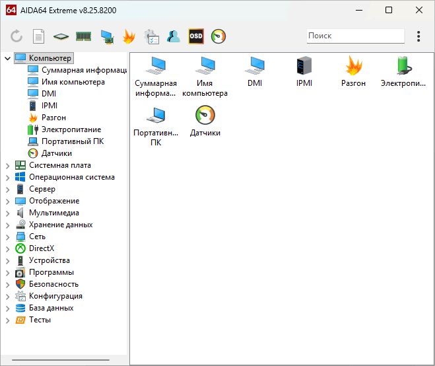Click the Поиск search field
Image resolution: width=435 pixels, height=366 pixels.
(x=355, y=36)
